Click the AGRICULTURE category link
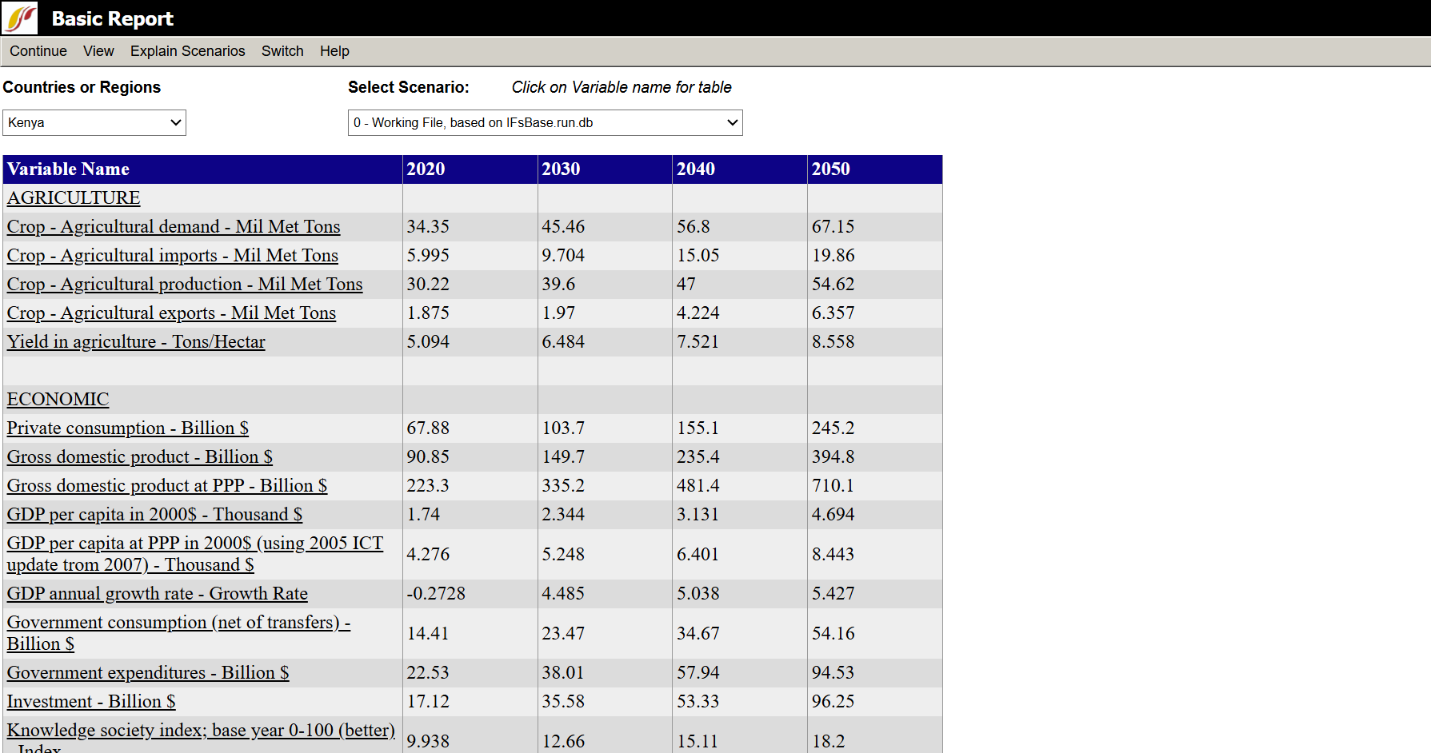The image size is (1431, 753). pyautogui.click(x=74, y=198)
